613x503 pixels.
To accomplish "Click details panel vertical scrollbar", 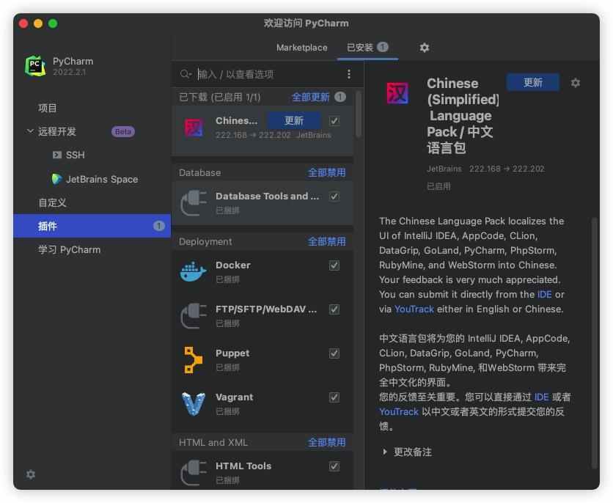I will 594,342.
